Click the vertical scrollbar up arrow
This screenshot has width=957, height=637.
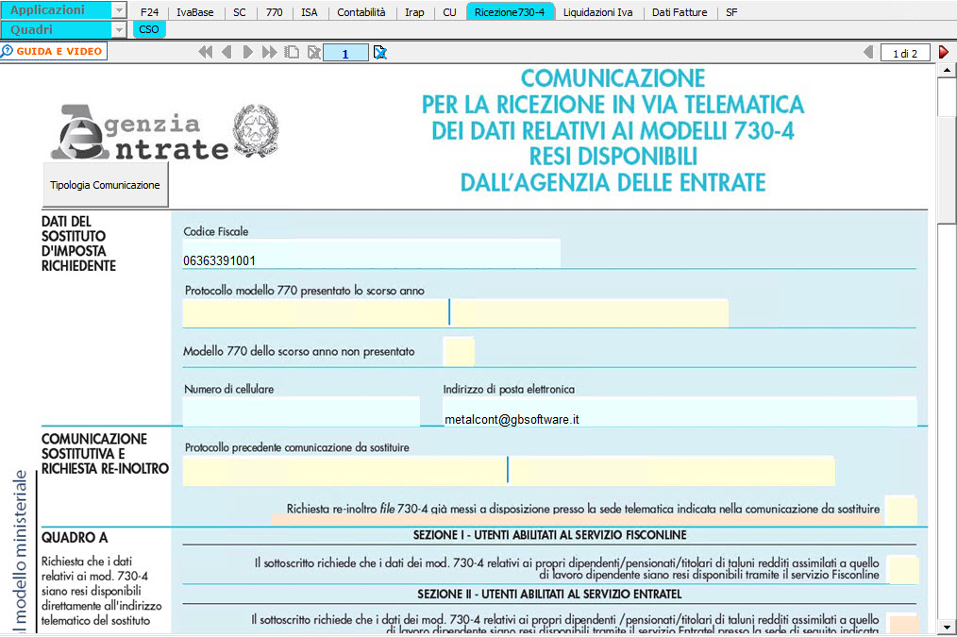(947, 70)
